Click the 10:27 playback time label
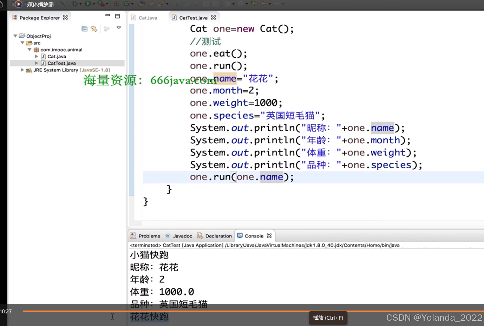 coord(6,311)
